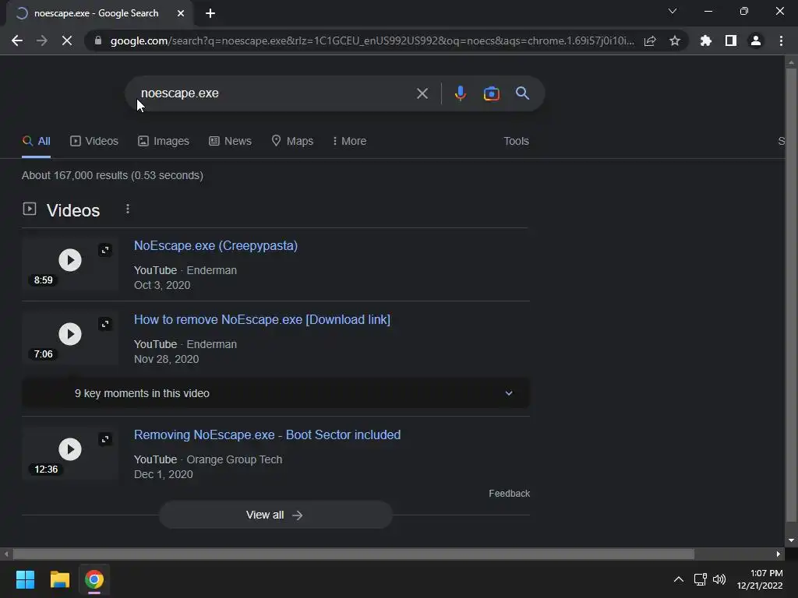Image resolution: width=798 pixels, height=598 pixels.
Task: Click the vertical scrollbar's down arrow
Action: pos(791,540)
